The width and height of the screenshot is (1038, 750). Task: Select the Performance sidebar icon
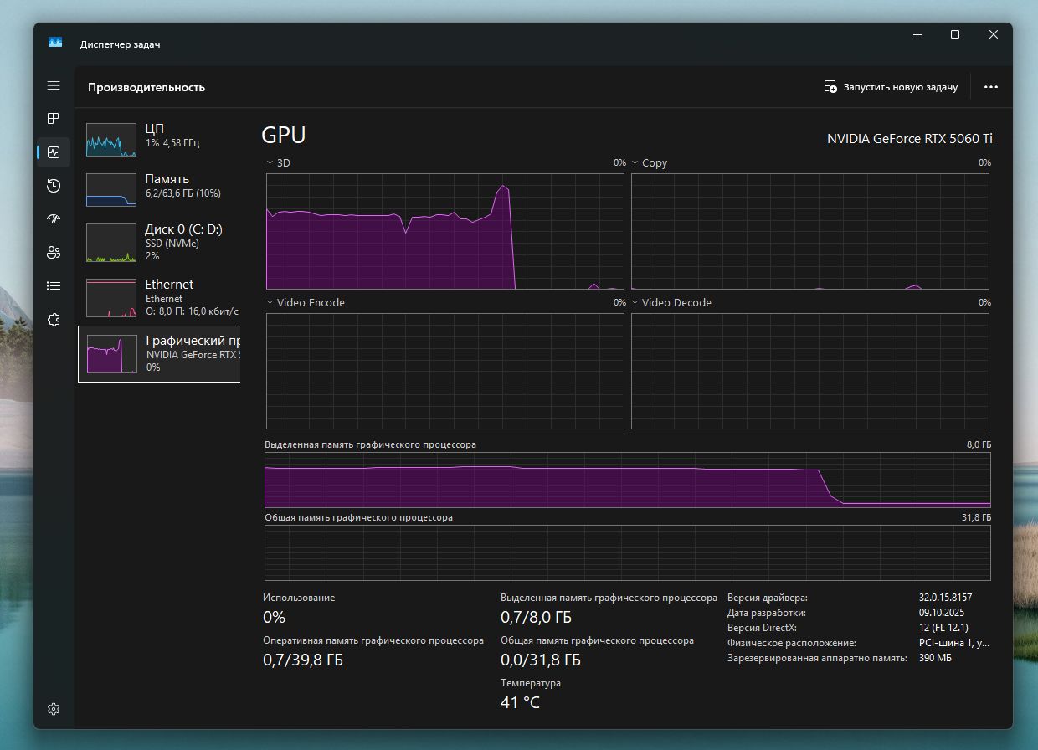(x=54, y=152)
